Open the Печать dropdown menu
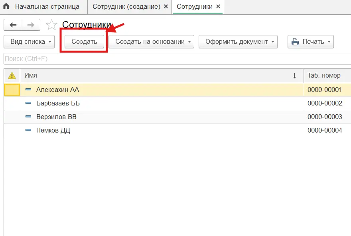 (x=311, y=42)
